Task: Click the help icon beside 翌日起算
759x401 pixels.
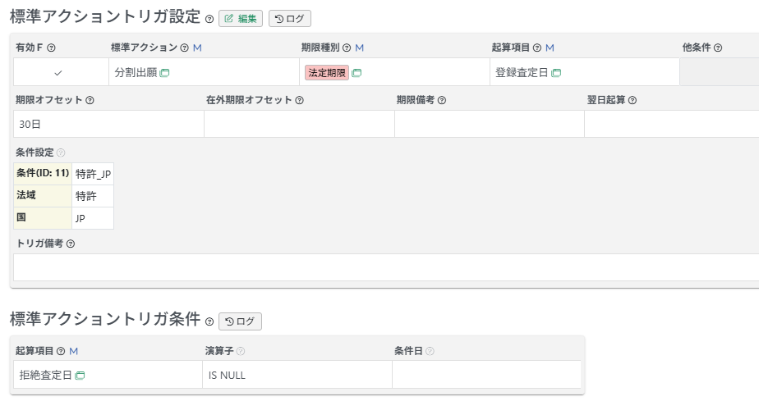Action: [x=632, y=101]
